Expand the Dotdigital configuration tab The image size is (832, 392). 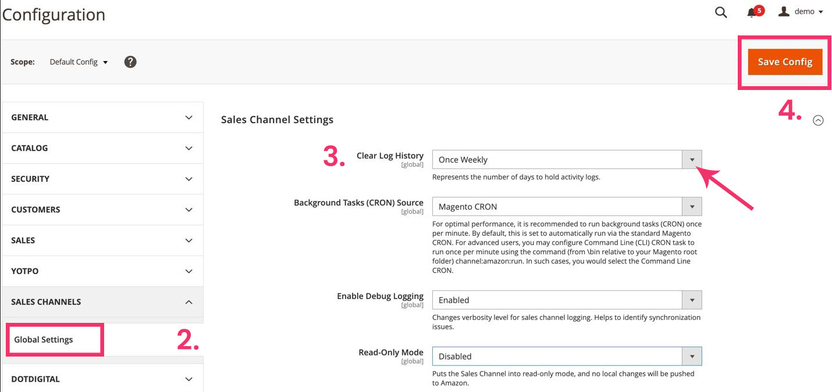(102, 379)
